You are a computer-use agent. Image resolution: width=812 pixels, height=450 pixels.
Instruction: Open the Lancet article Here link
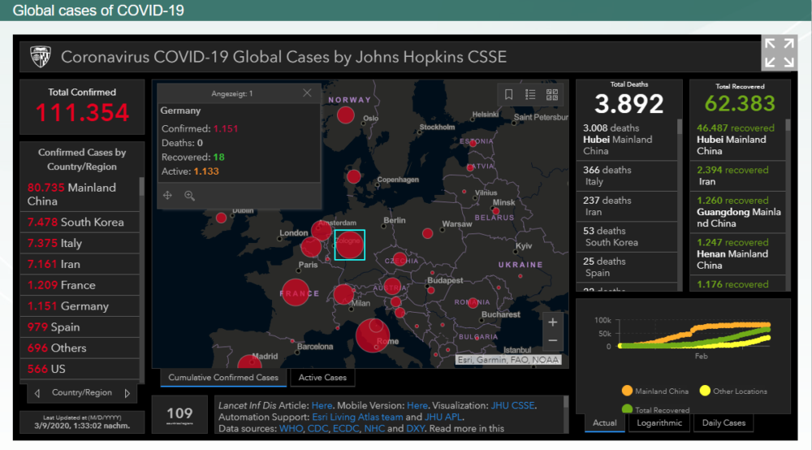(x=322, y=405)
